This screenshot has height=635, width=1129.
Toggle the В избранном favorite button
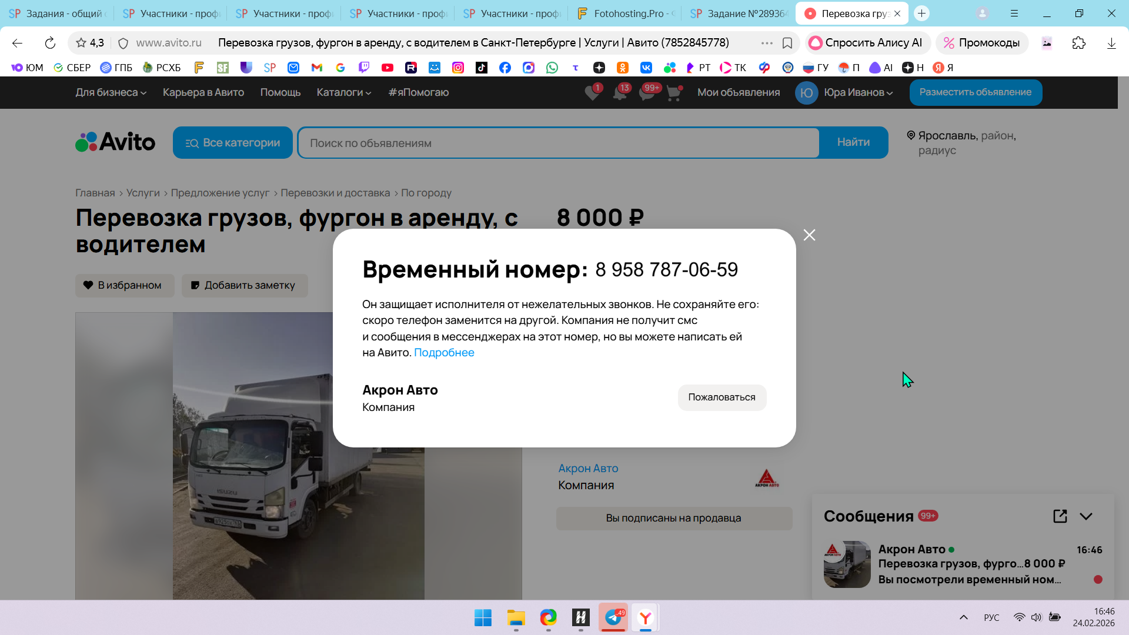pyautogui.click(x=125, y=285)
